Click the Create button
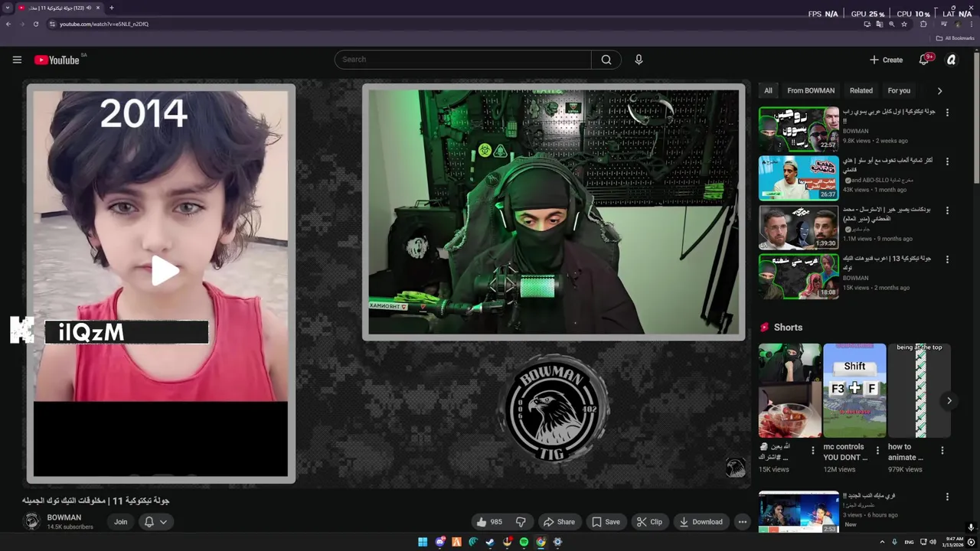This screenshot has height=551, width=980. click(x=886, y=60)
